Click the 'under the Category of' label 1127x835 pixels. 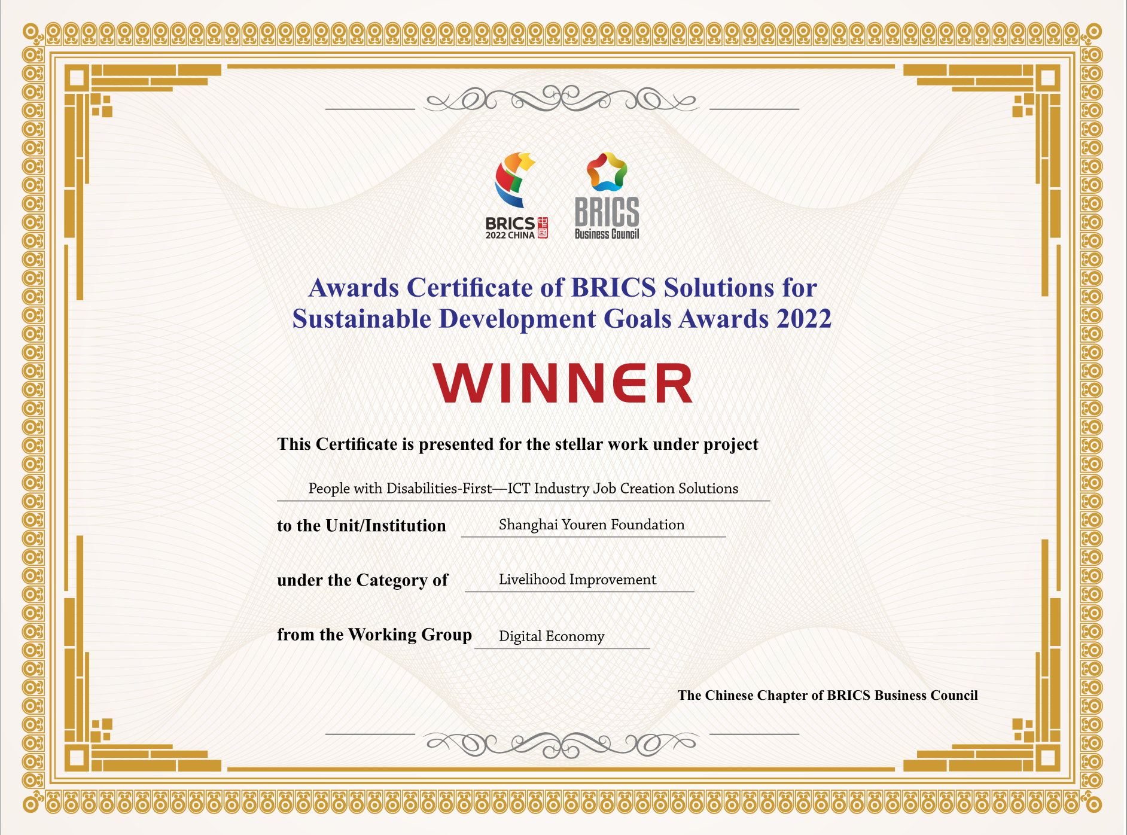[x=363, y=580]
